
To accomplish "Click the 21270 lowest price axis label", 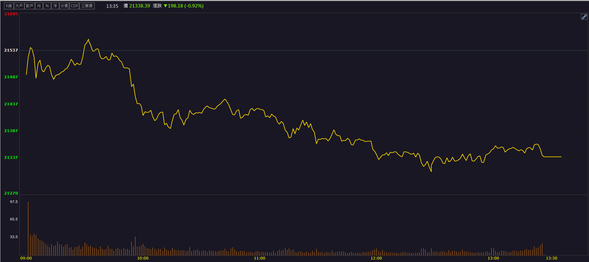I will pyautogui.click(x=11, y=193).
